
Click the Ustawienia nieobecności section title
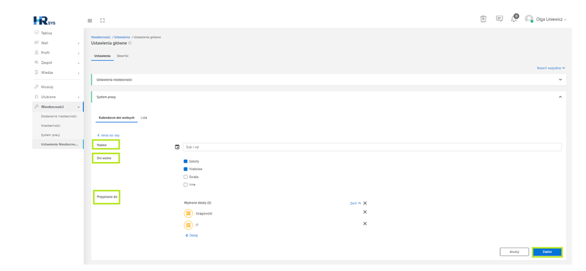coord(114,79)
